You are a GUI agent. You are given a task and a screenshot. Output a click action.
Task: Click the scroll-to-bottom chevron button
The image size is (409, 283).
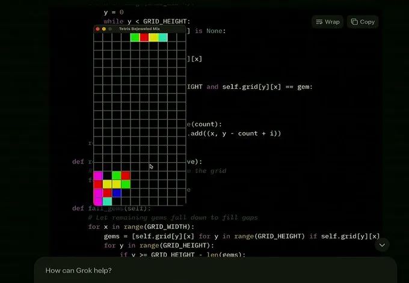click(382, 245)
